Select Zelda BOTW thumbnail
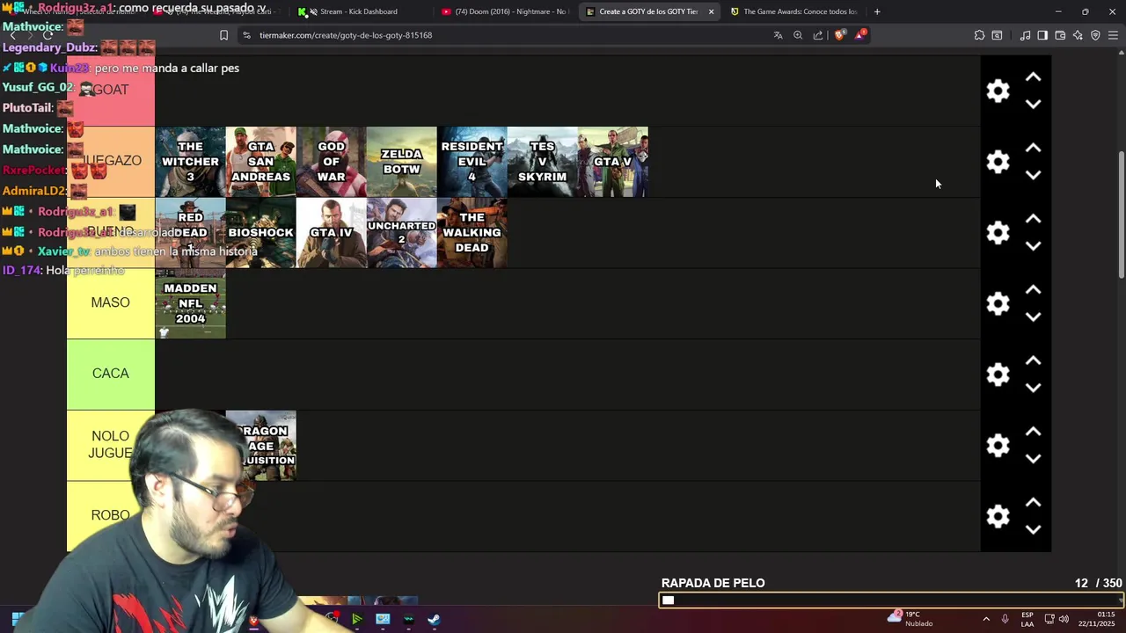 [401, 162]
